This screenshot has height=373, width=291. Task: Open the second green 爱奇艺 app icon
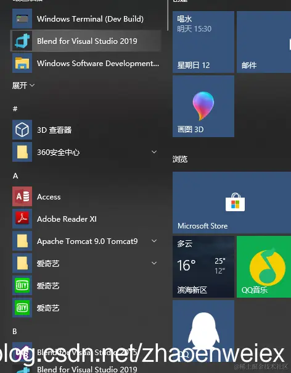coord(22,308)
